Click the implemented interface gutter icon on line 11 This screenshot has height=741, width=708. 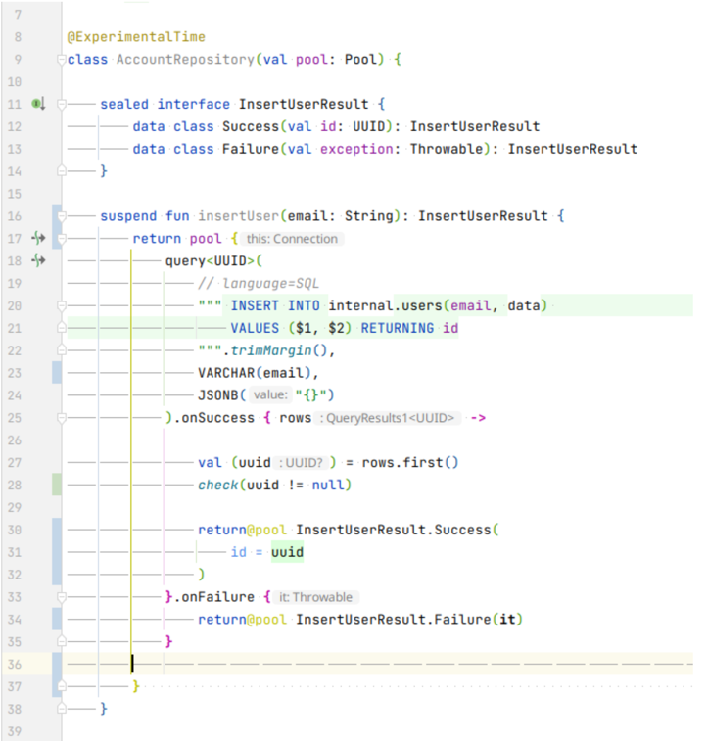38,104
